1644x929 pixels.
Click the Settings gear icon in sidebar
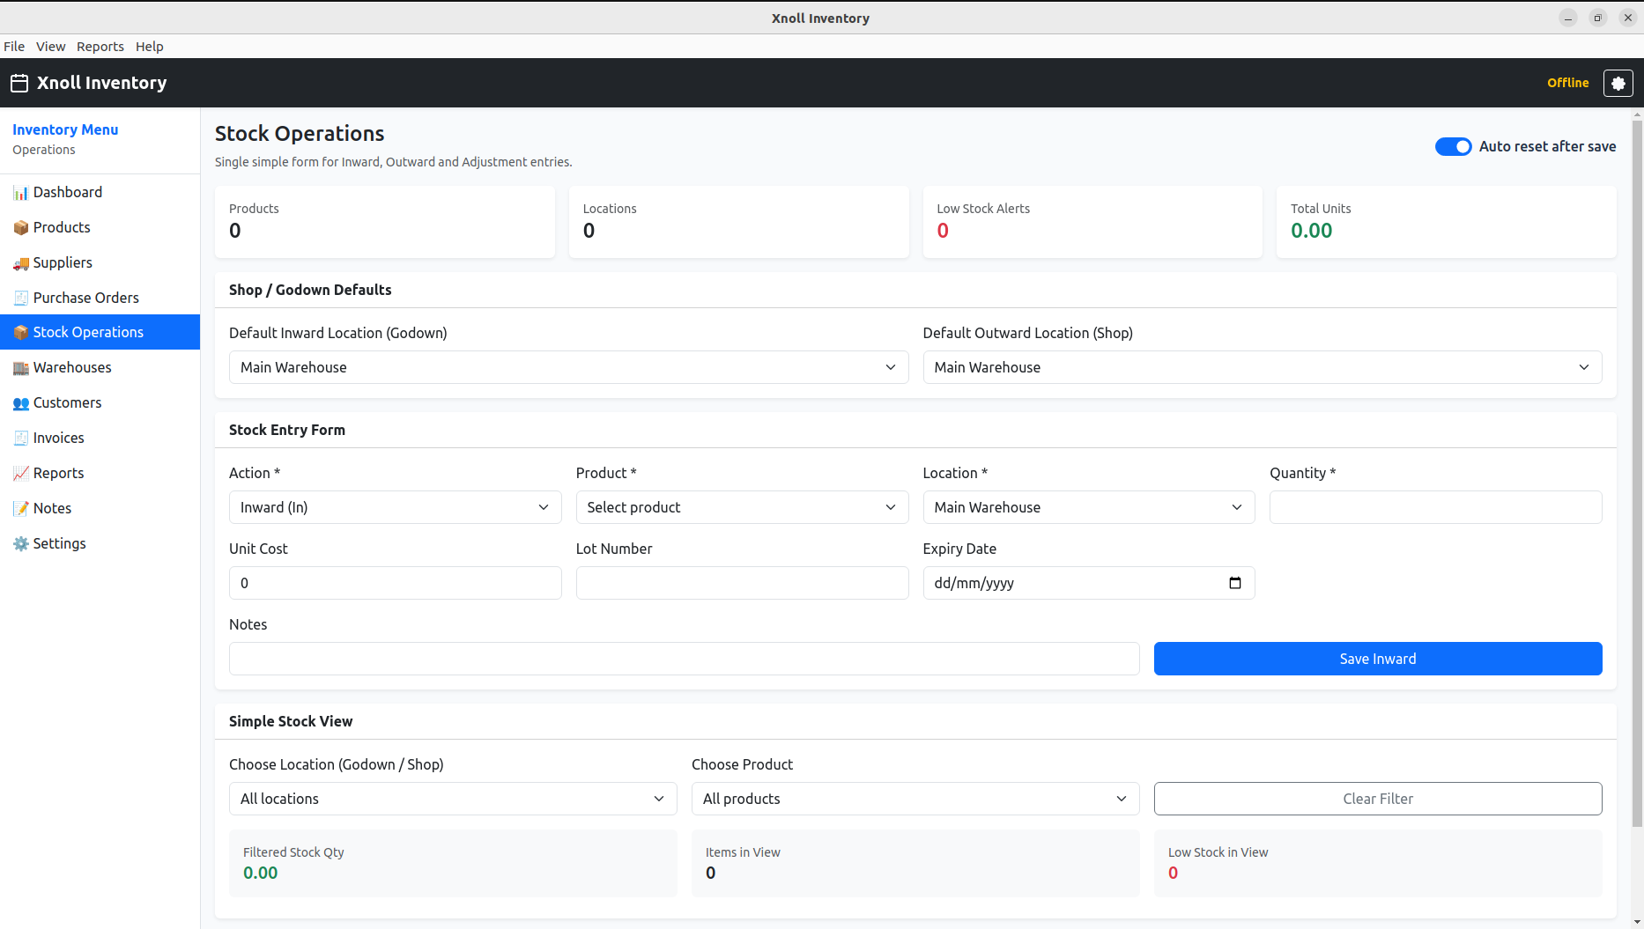[x=20, y=544]
